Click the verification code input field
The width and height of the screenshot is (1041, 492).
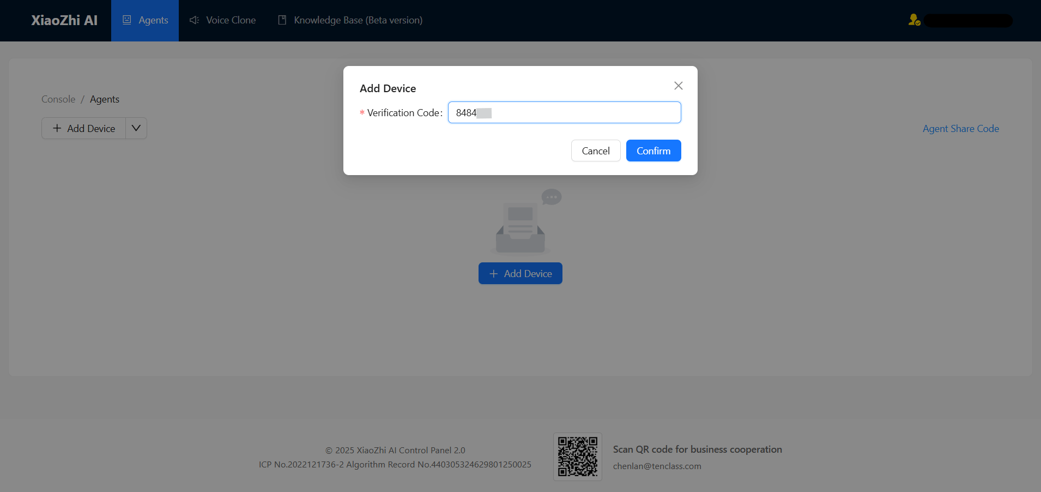click(564, 112)
